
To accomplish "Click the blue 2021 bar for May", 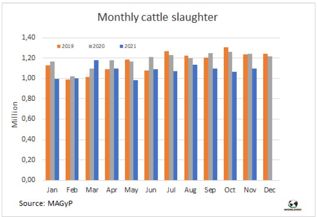I will [x=136, y=130].
